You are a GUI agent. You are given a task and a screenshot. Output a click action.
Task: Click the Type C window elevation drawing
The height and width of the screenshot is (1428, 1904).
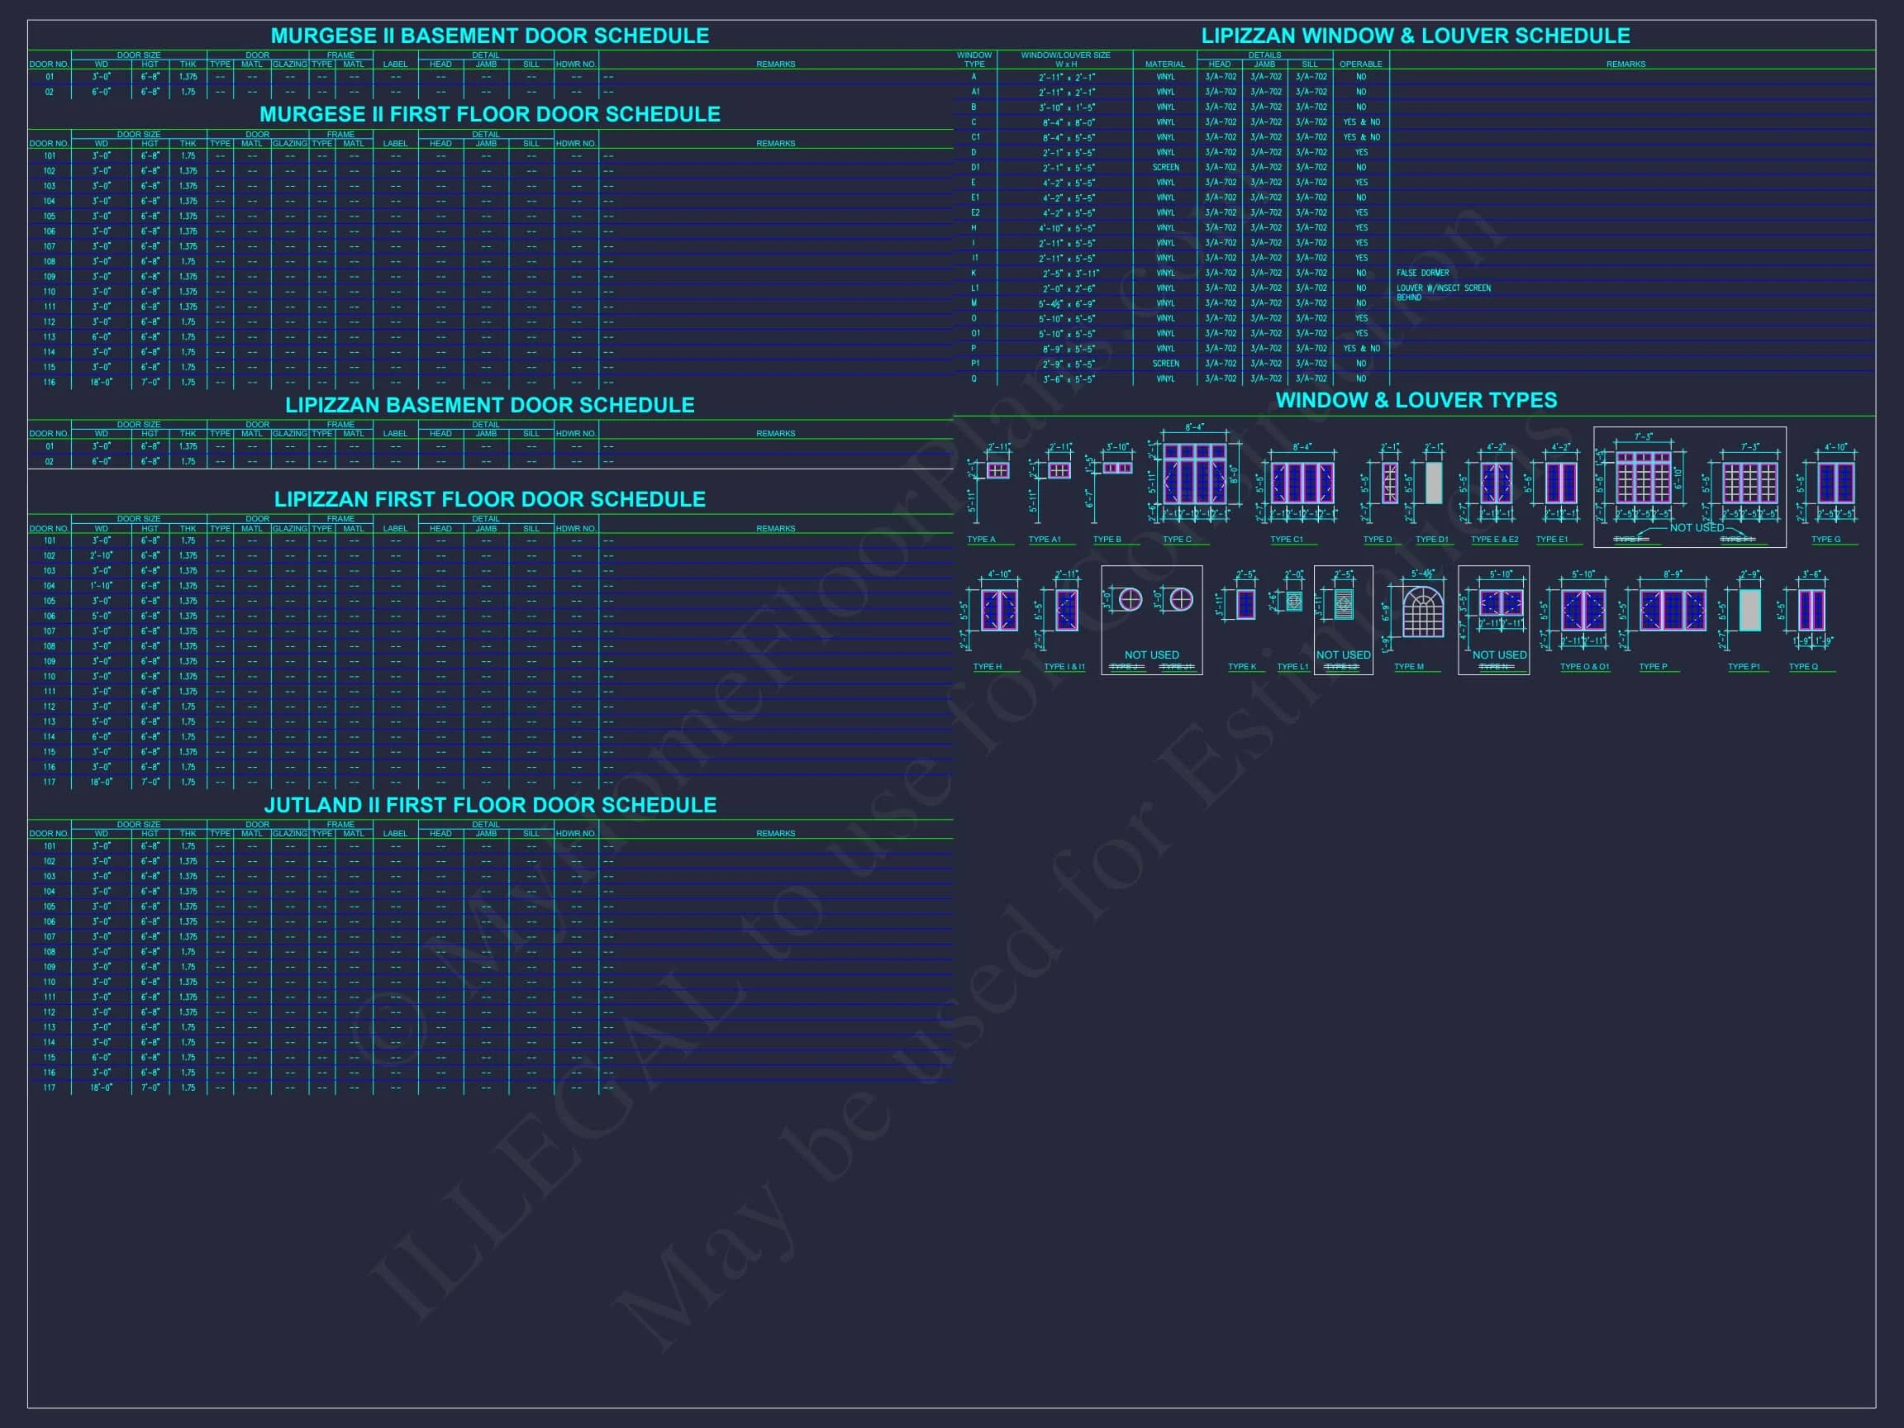coord(1194,474)
